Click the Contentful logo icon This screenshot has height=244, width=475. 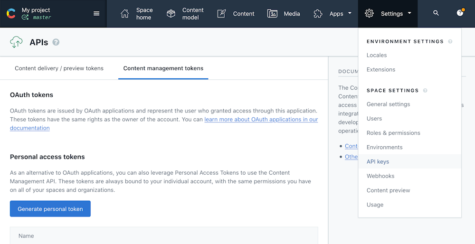coord(11,14)
